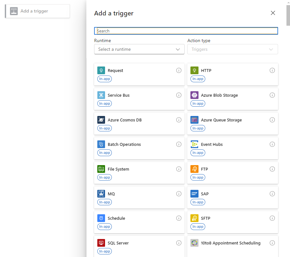Select the Azure Cosmos DB icon
Viewport: 290px width, 257px height.
[x=101, y=120]
